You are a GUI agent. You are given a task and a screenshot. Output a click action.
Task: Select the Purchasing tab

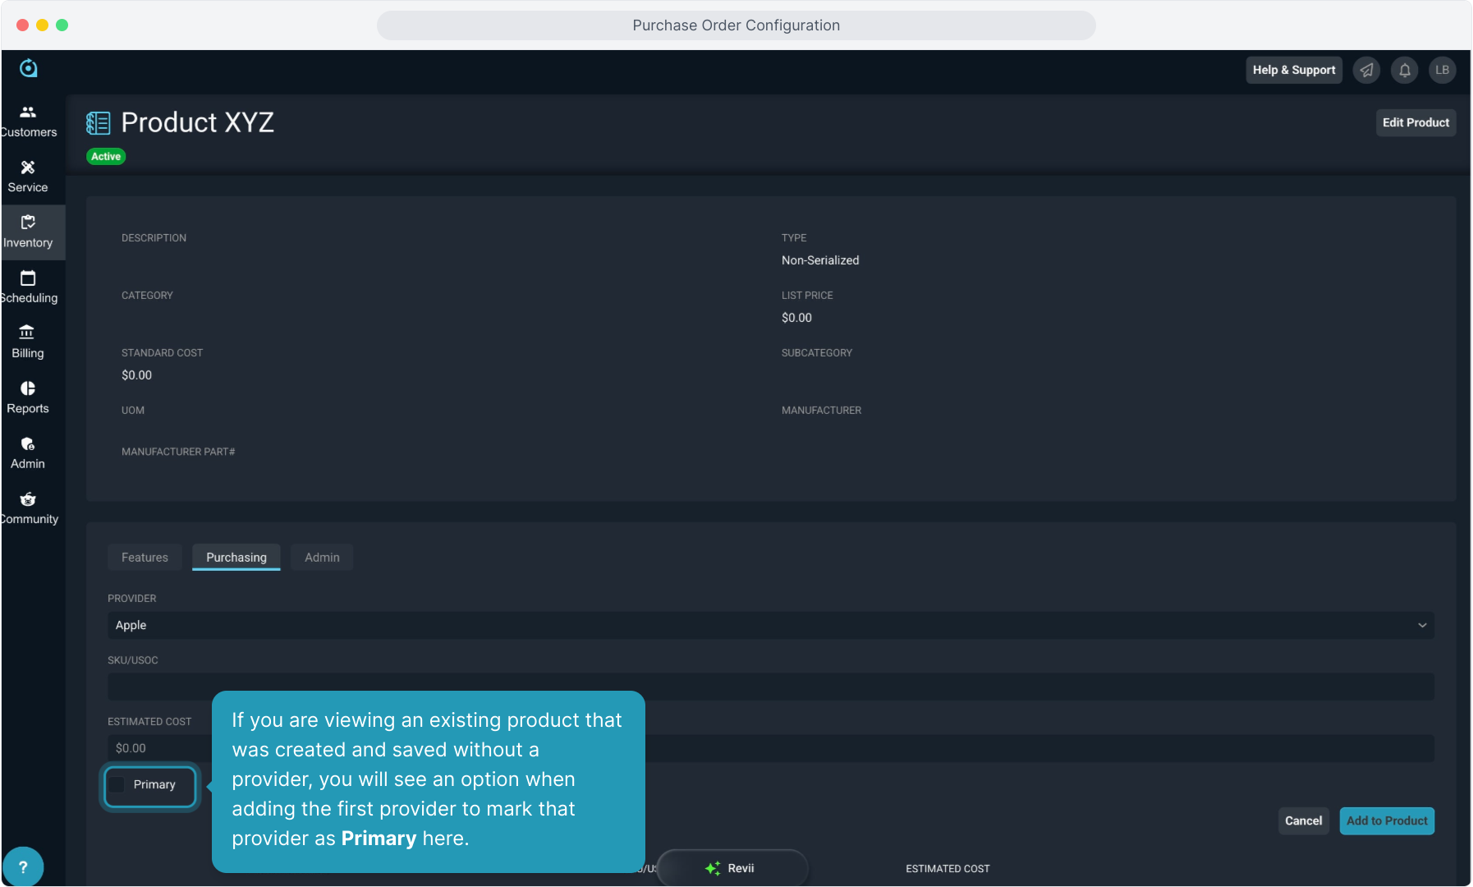[x=236, y=557]
